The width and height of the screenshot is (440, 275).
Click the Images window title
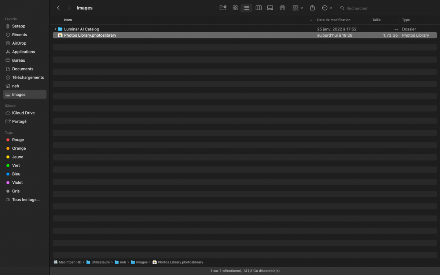(84, 8)
